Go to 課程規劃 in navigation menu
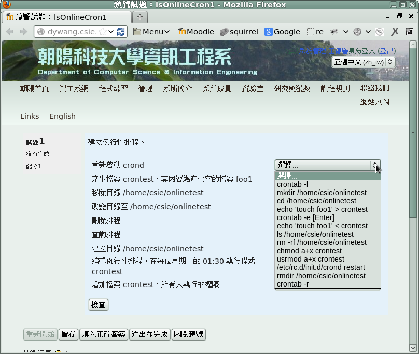Screen dimensions: 419x354 pos(335,89)
